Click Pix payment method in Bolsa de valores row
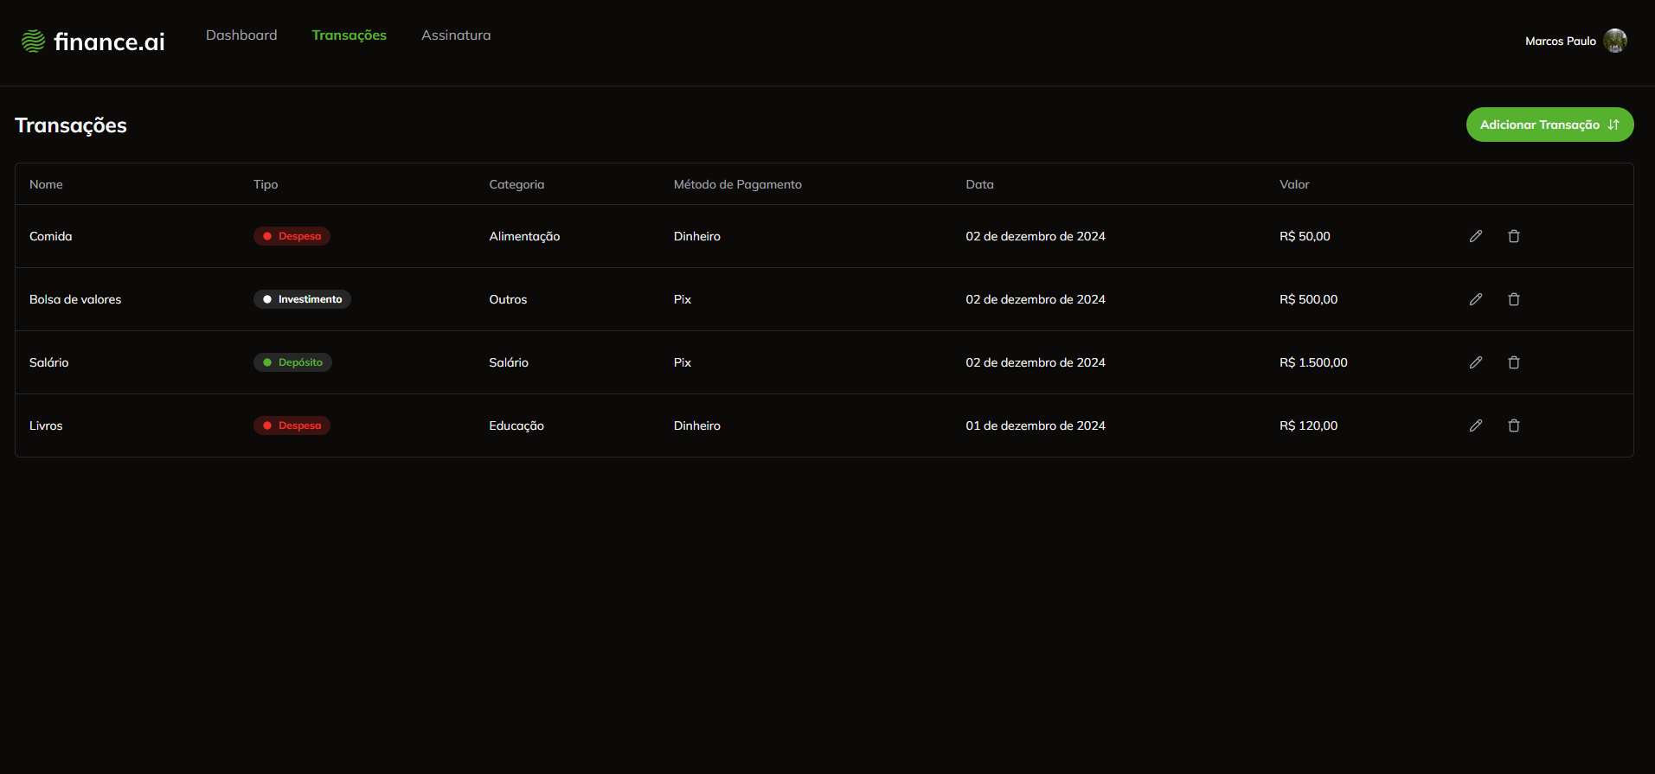Viewport: 1655px width, 774px height. (x=683, y=299)
